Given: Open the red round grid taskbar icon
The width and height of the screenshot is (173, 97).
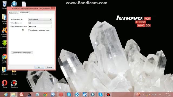Looking at the screenshot, I should click(x=22, y=95).
